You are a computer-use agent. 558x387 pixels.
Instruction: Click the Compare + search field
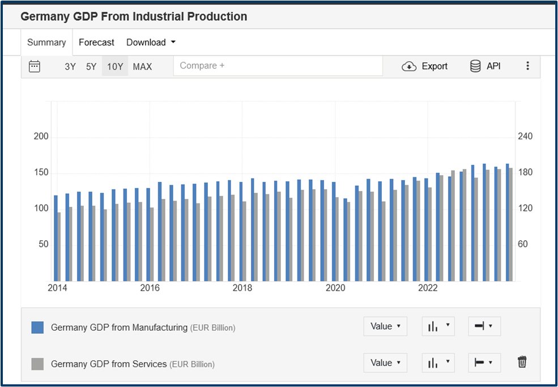278,66
